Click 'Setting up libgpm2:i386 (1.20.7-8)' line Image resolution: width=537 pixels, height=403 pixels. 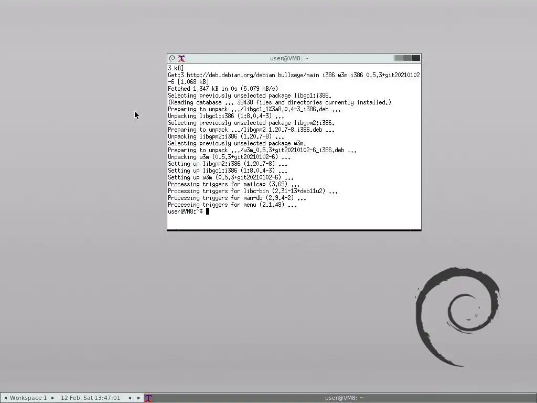[x=228, y=164]
